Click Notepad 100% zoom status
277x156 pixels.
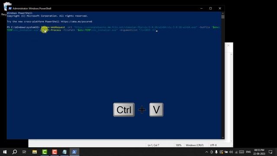tap(178, 145)
